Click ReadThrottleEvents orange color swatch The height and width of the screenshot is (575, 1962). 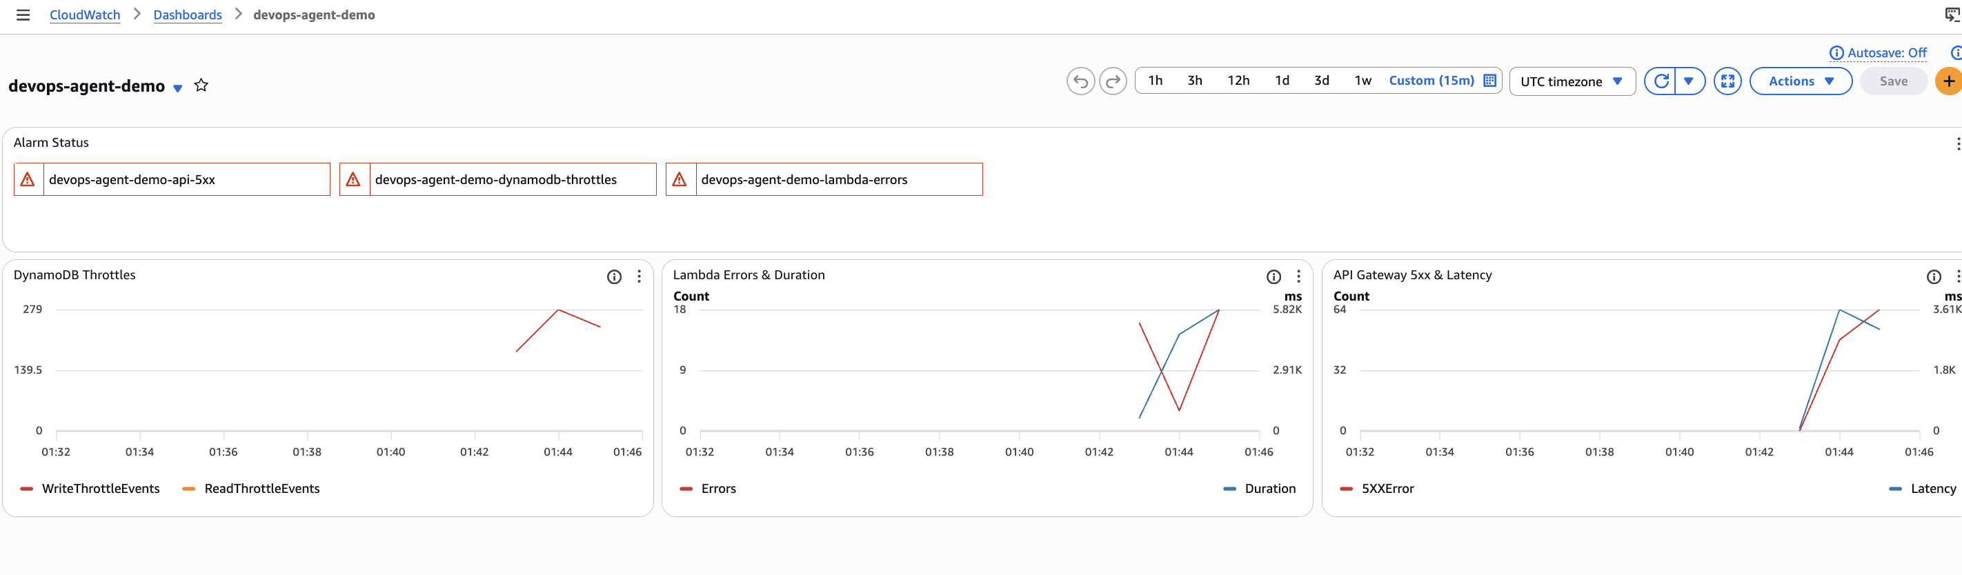[189, 489]
